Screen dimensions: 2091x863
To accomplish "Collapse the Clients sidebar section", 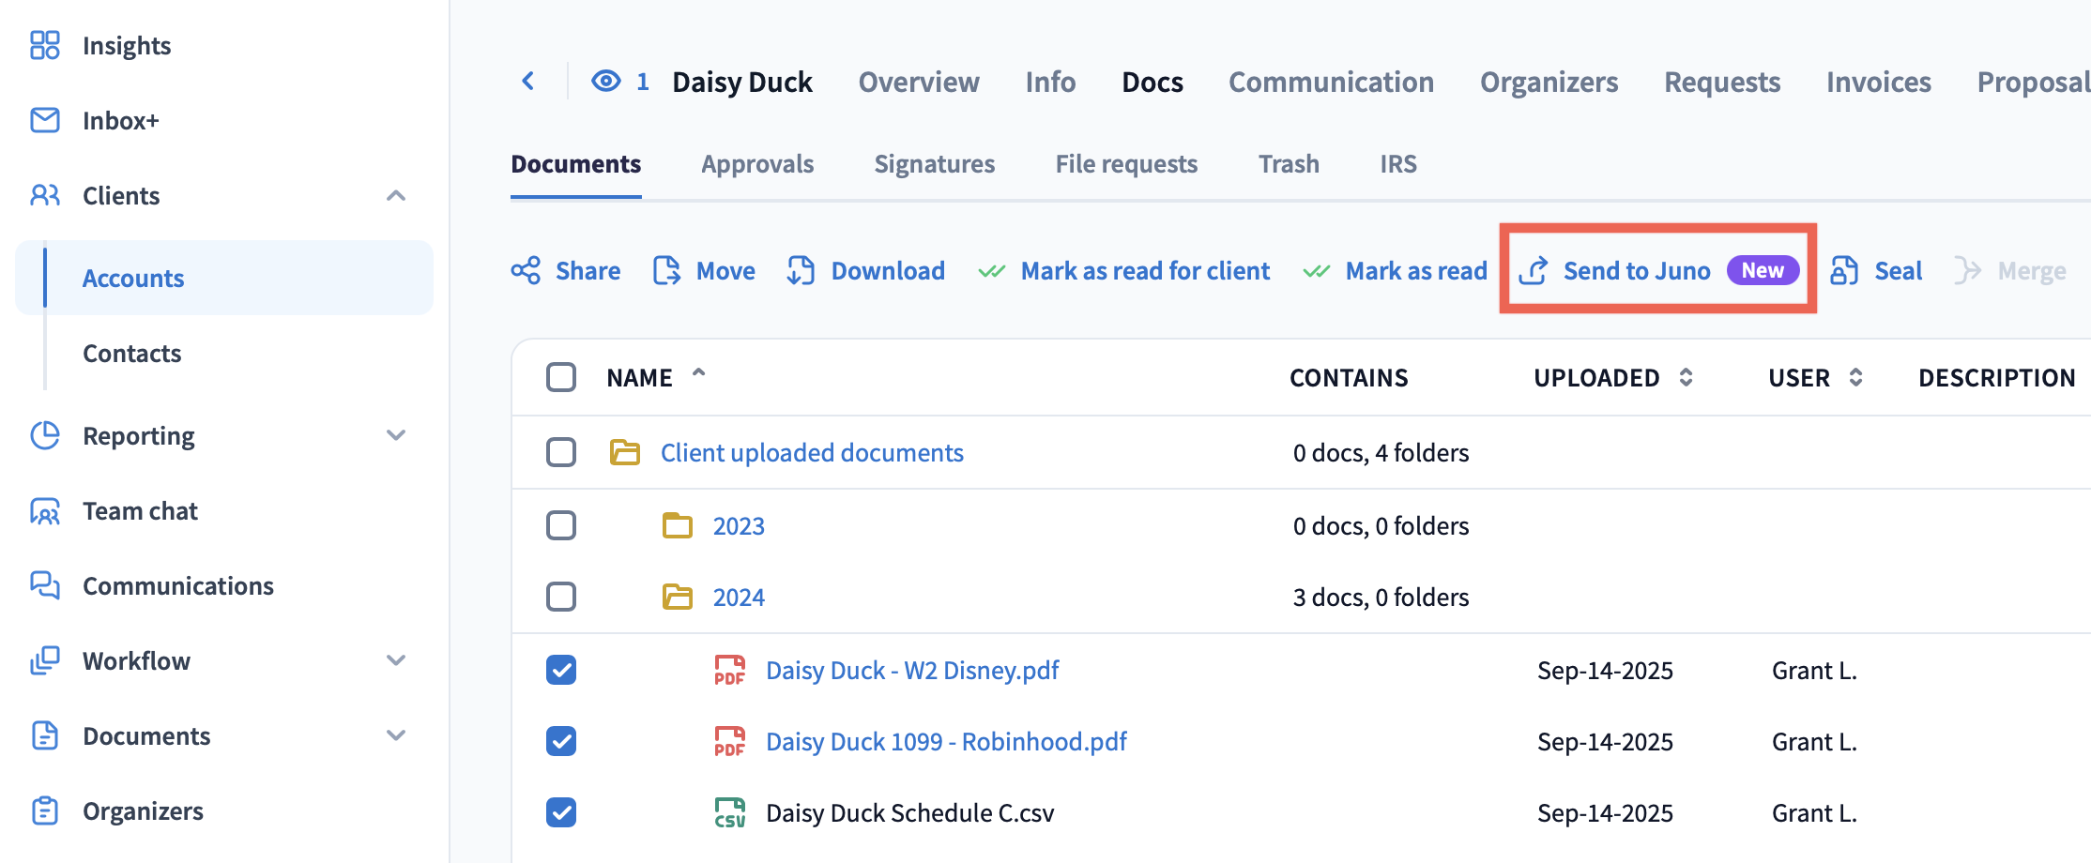I will tap(396, 196).
